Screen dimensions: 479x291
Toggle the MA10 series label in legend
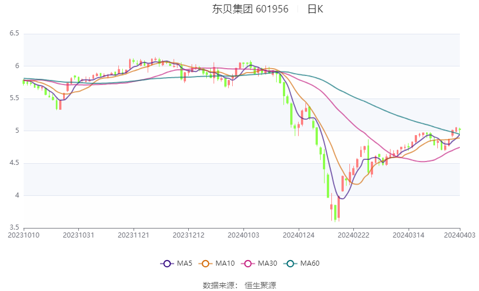(x=225, y=263)
